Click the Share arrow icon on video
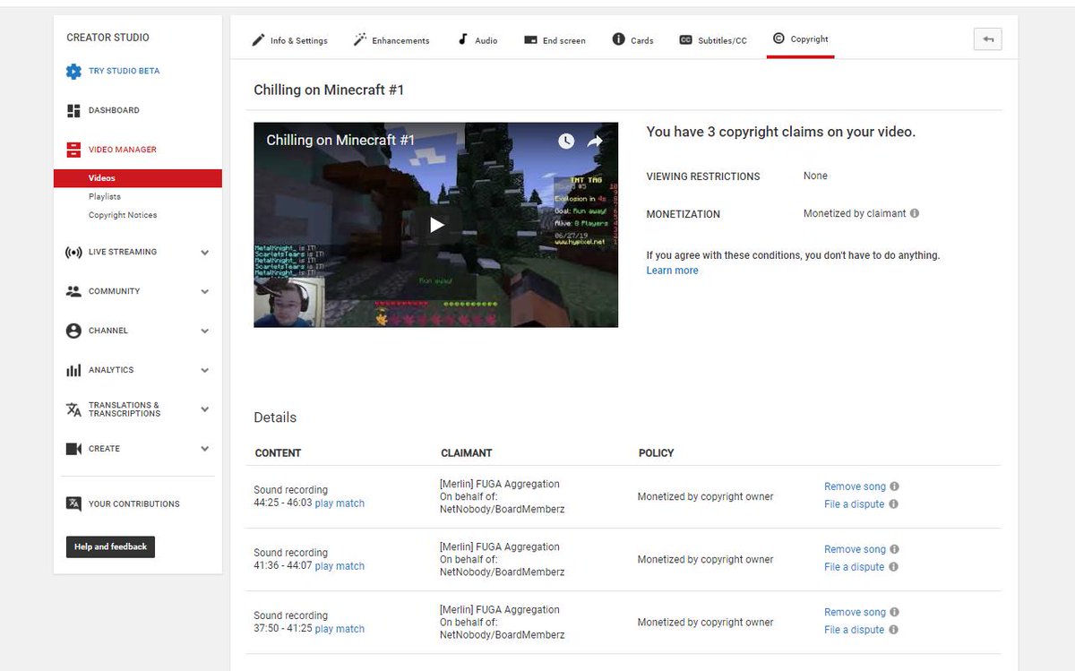This screenshot has height=671, width=1075. [595, 141]
